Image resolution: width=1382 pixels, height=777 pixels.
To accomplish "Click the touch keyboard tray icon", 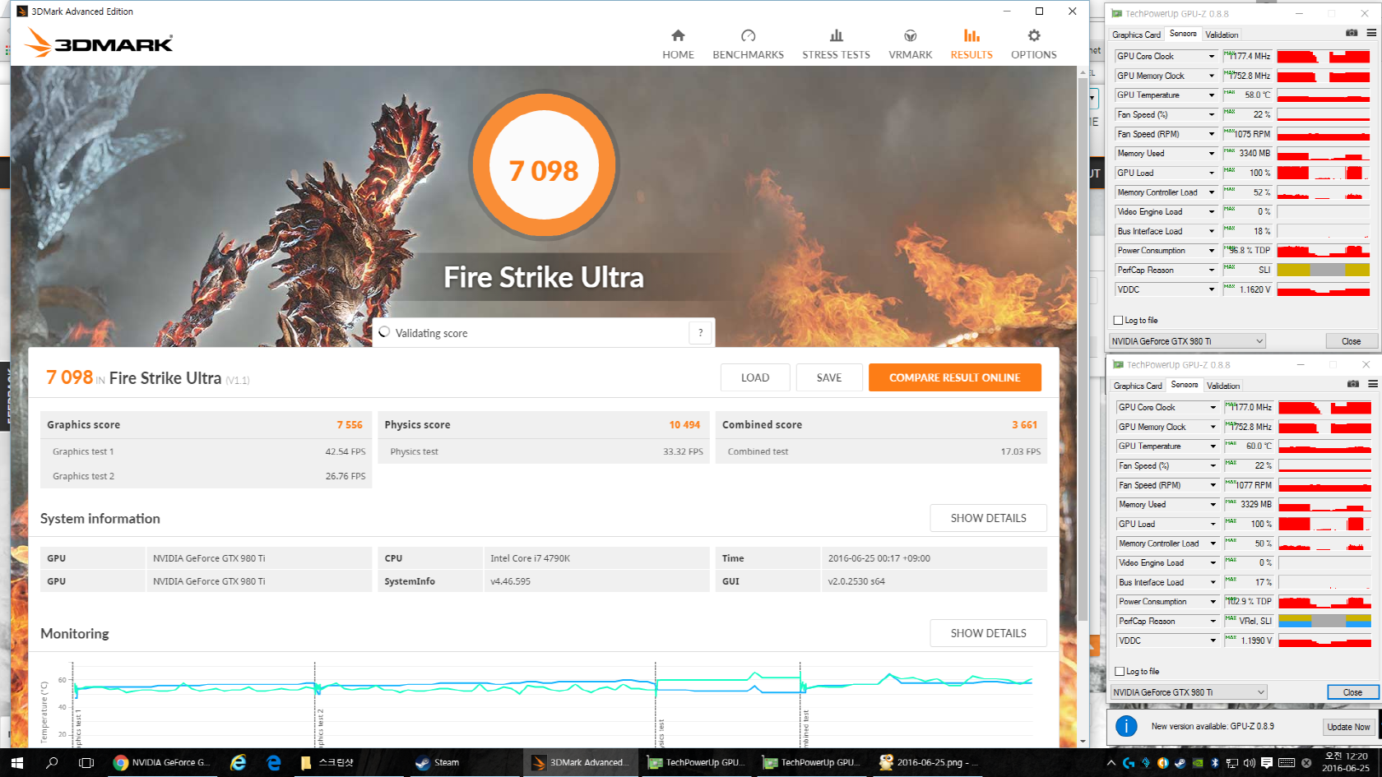I will [x=1287, y=763].
